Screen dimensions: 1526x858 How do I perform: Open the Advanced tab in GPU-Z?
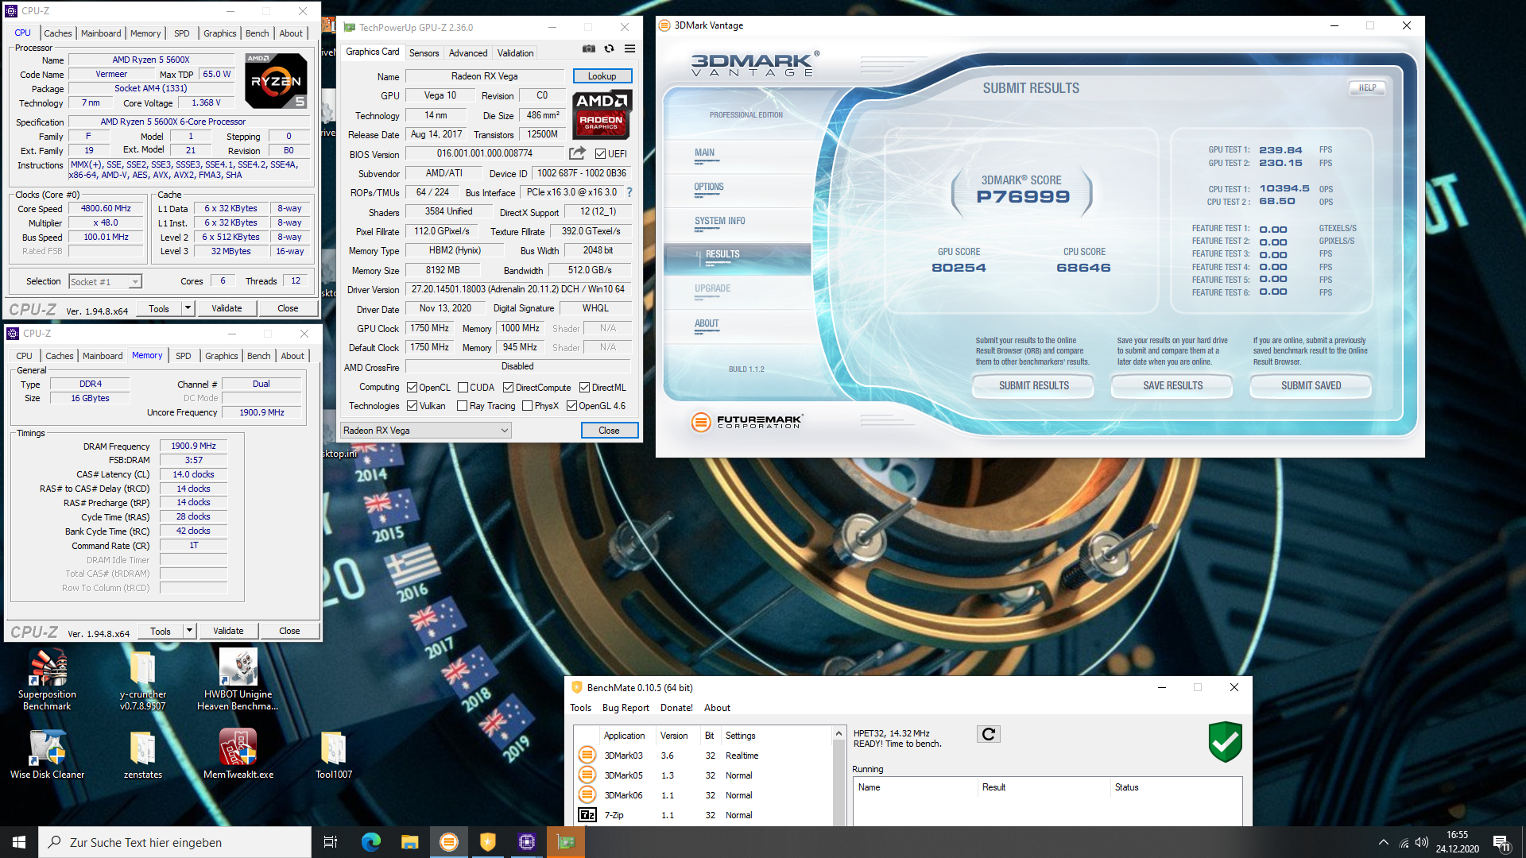[468, 53]
